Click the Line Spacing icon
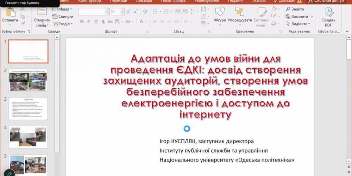 pyautogui.click(x=193, y=11)
